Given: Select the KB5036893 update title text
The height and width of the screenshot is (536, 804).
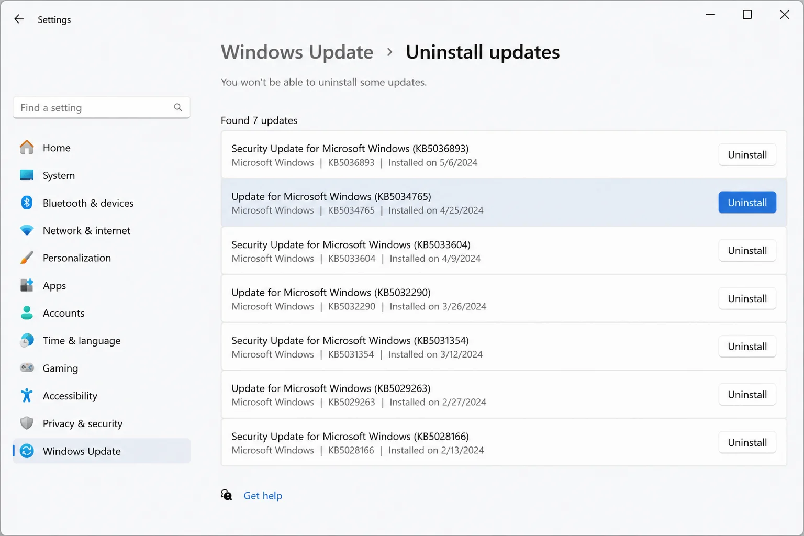Looking at the screenshot, I should (350, 149).
